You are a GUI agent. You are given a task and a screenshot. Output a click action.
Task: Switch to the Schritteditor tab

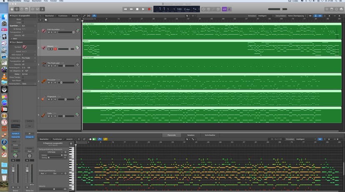[210, 135]
